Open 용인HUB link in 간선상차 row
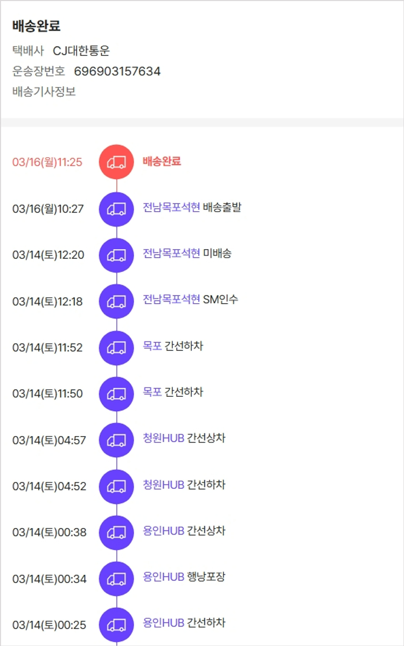Image resolution: width=404 pixels, height=646 pixels. click(x=164, y=531)
